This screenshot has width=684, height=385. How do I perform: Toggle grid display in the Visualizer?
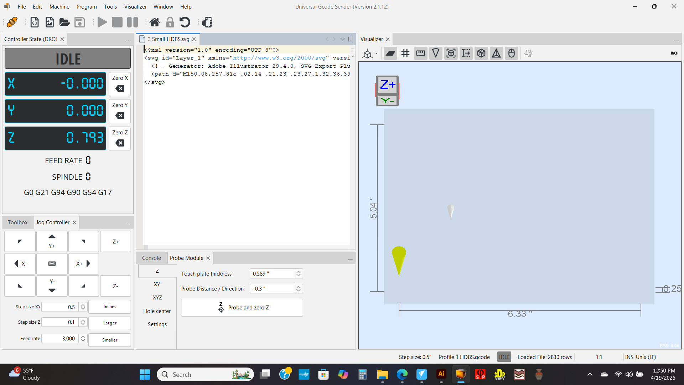coord(405,53)
